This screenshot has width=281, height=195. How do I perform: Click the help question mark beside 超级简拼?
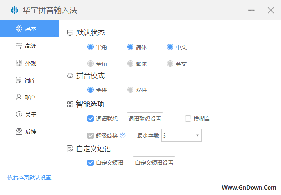[x=123, y=136]
